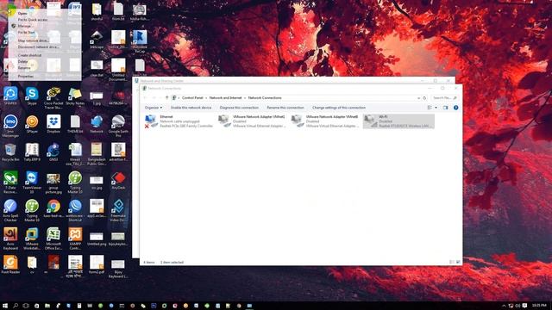Select the Freemake Video shortcut
The image size is (552, 310).
tap(118, 210)
